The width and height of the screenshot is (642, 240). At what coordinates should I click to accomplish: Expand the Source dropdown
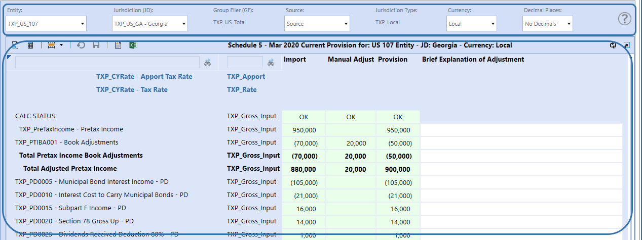coord(317,24)
